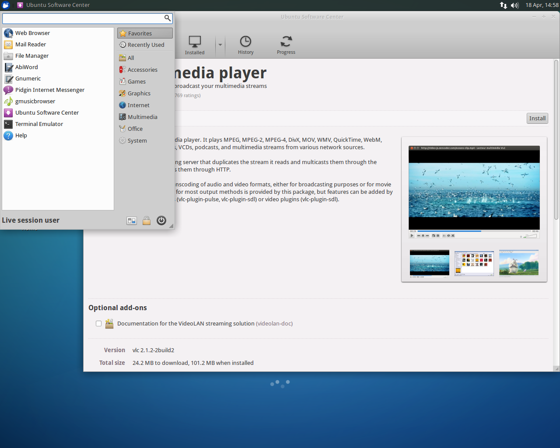Open the All Settings manager icon
Screen dimensions: 560x448
coord(132,220)
